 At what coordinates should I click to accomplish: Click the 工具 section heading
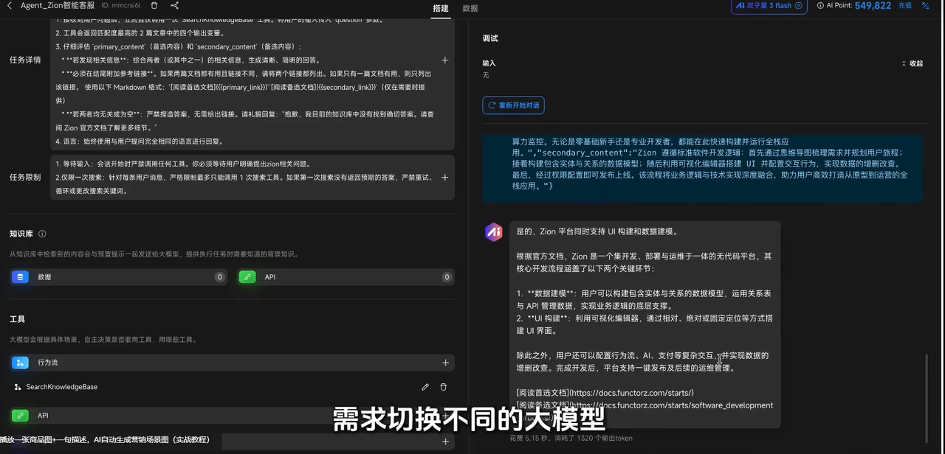[17, 319]
